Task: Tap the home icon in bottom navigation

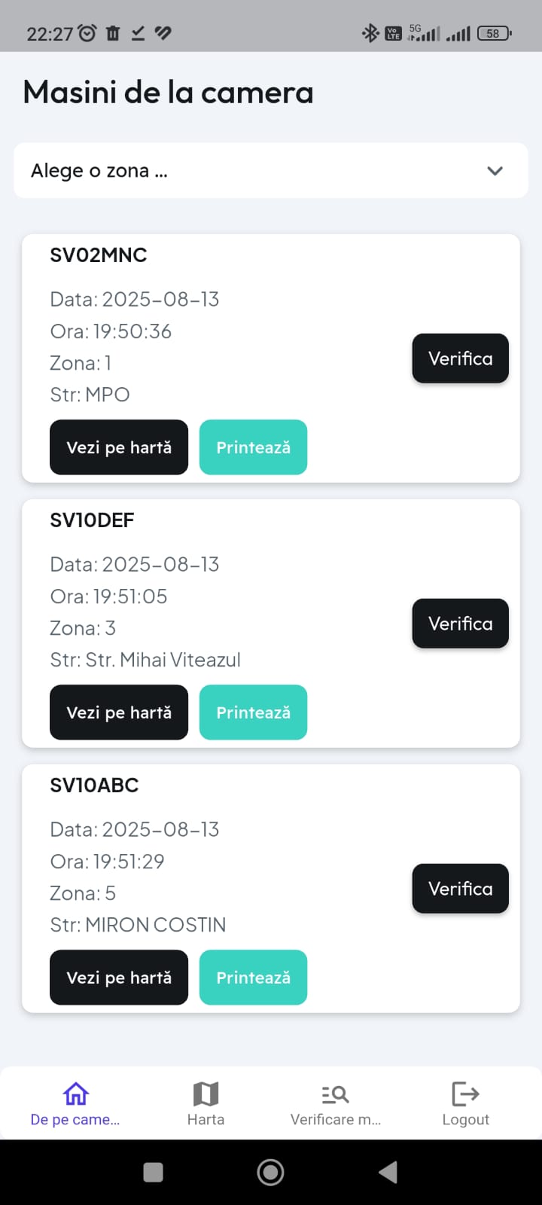Action: pyautogui.click(x=75, y=1094)
